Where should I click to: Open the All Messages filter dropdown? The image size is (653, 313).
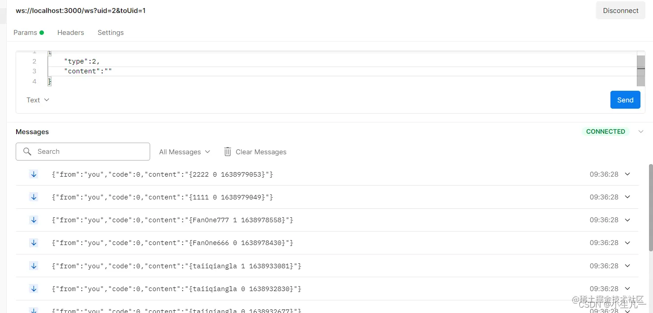click(185, 152)
